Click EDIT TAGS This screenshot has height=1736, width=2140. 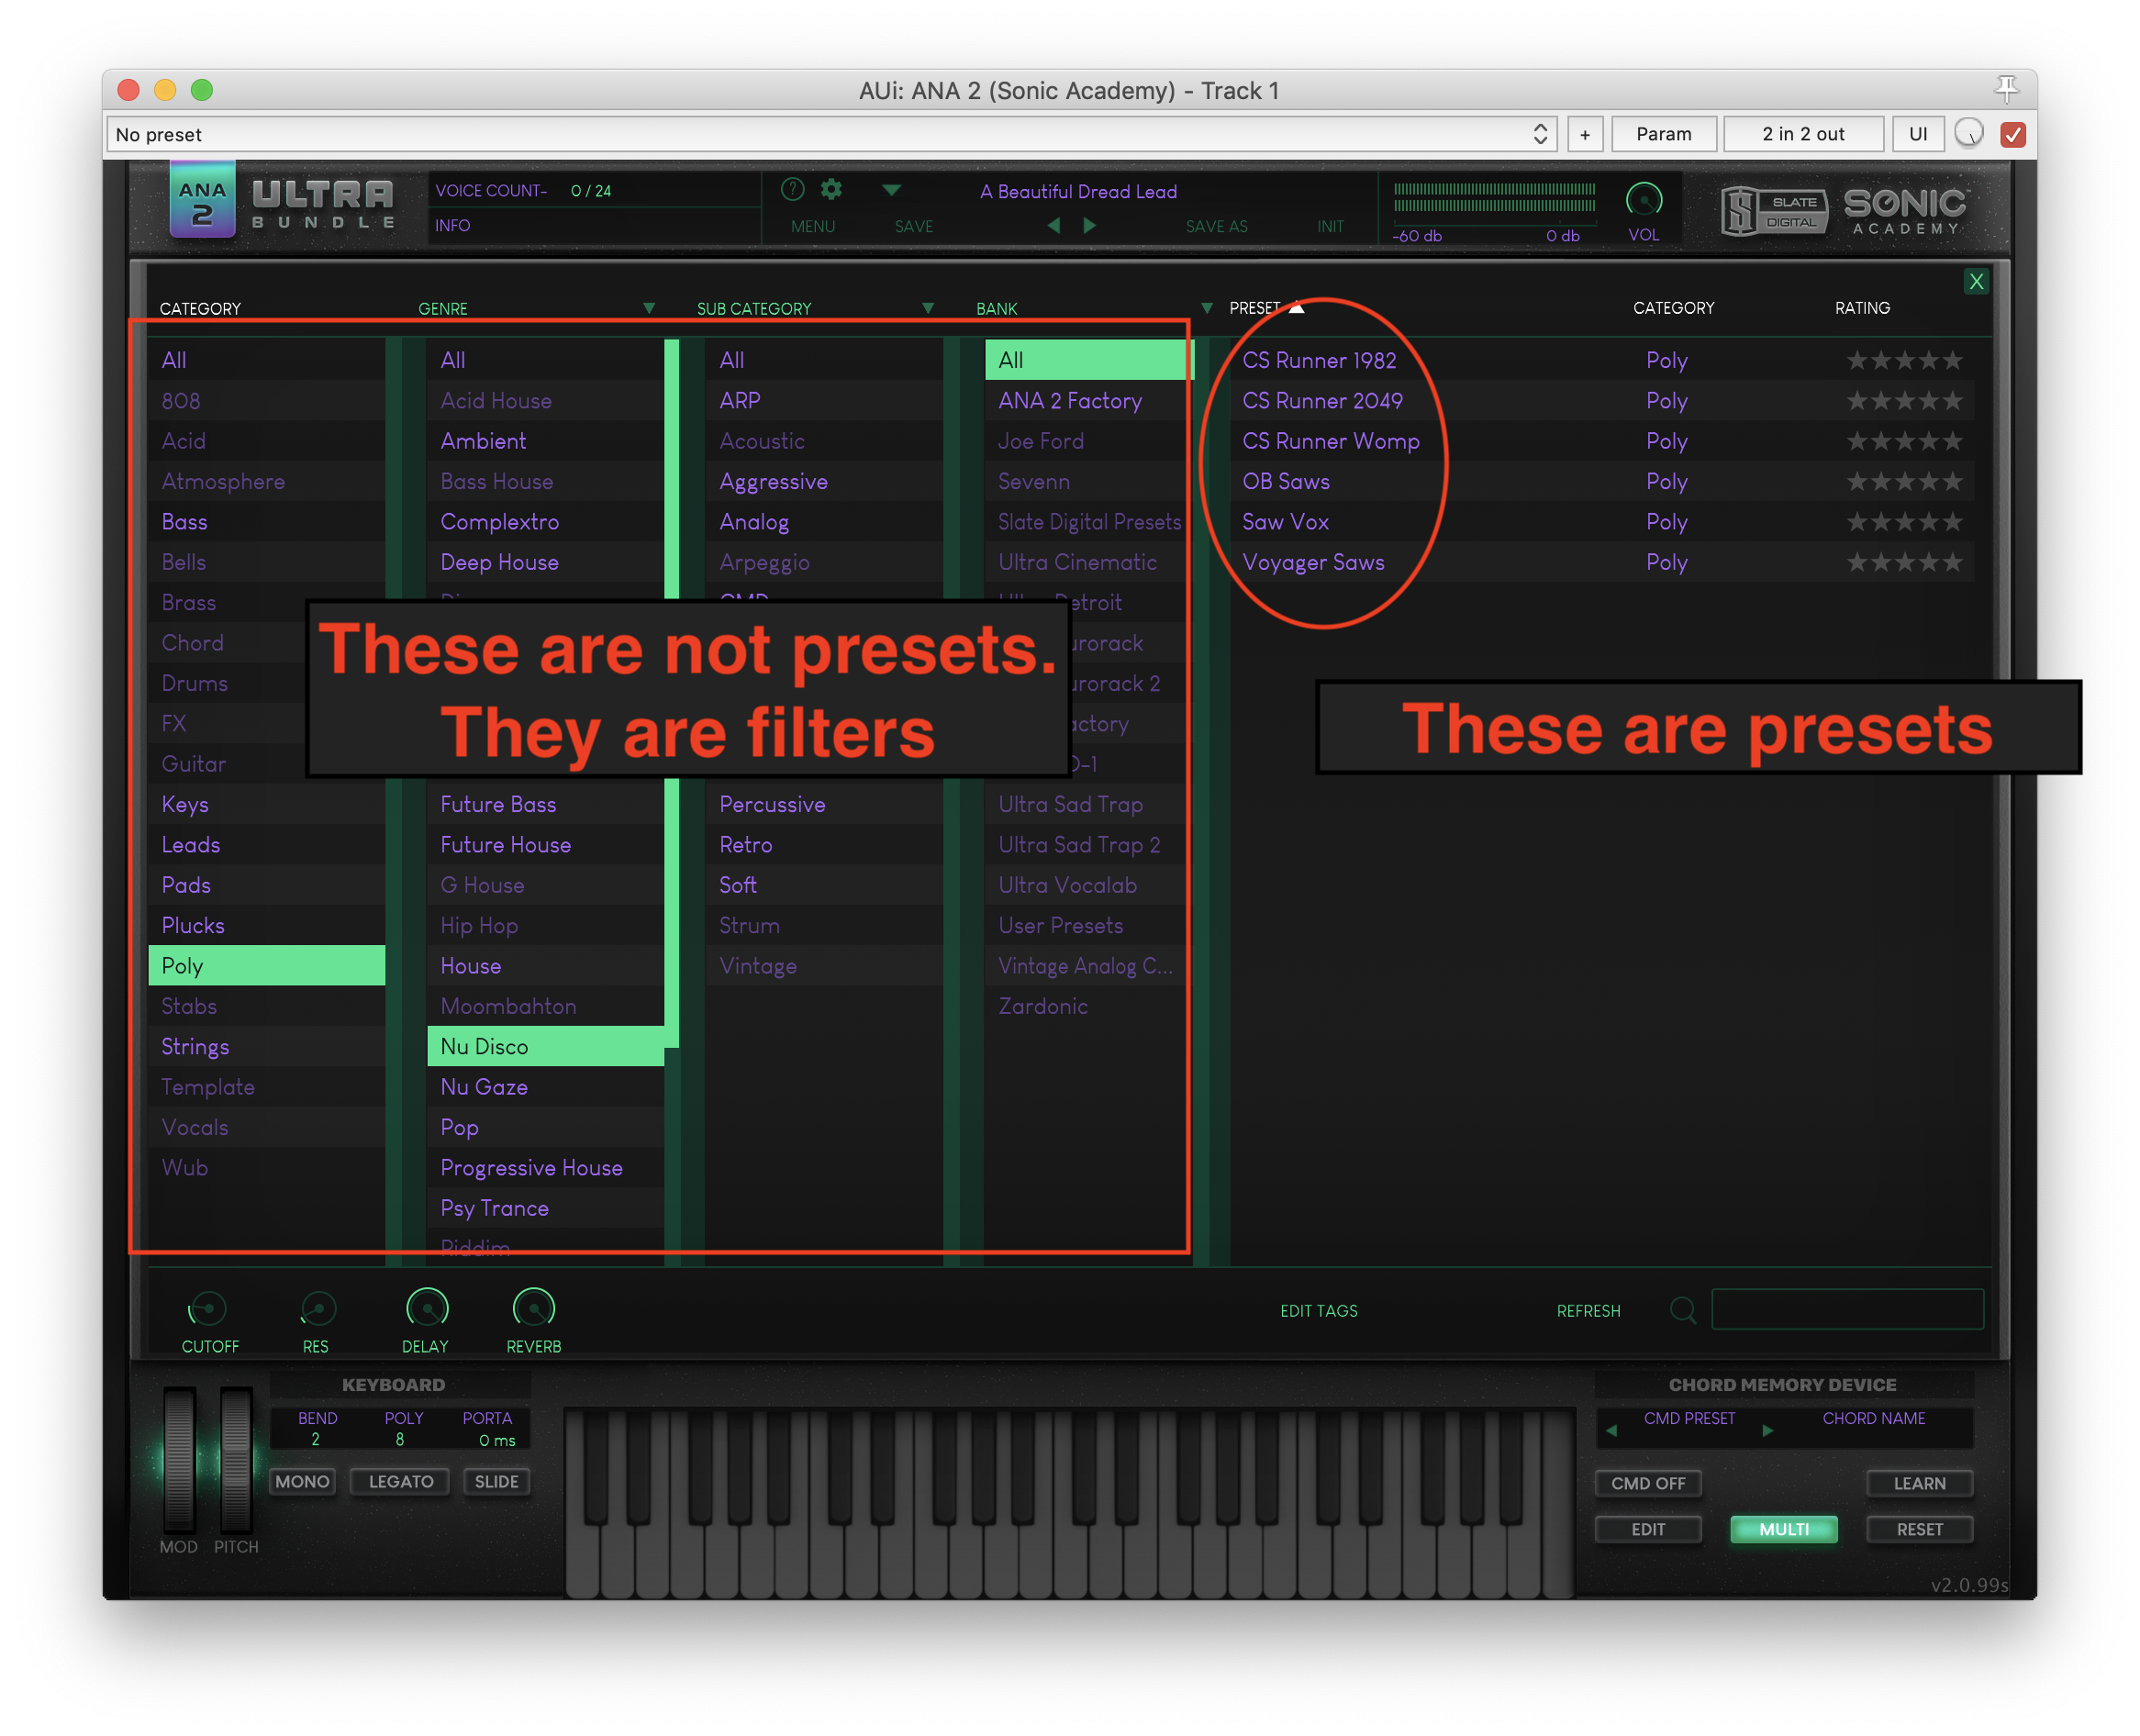click(x=1319, y=1311)
